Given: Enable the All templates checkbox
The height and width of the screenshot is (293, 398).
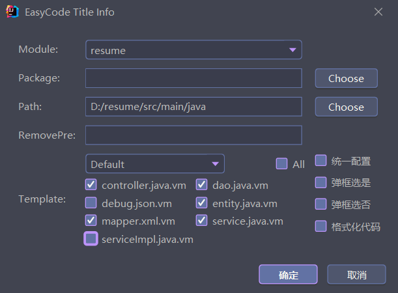Looking at the screenshot, I should click(281, 164).
